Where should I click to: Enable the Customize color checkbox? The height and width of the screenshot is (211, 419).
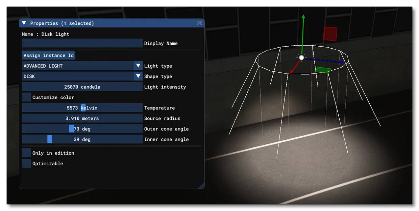[26, 97]
